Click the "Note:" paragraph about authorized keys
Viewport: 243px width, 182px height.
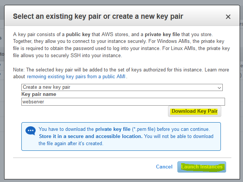tap(121, 73)
